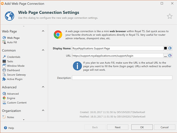177x133 pixels.
Task: Open the Secure Gateway settings
Action: 16,75
